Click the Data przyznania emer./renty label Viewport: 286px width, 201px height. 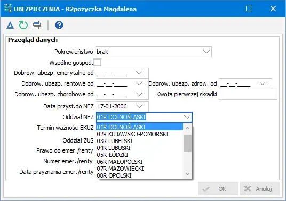tap(57, 172)
